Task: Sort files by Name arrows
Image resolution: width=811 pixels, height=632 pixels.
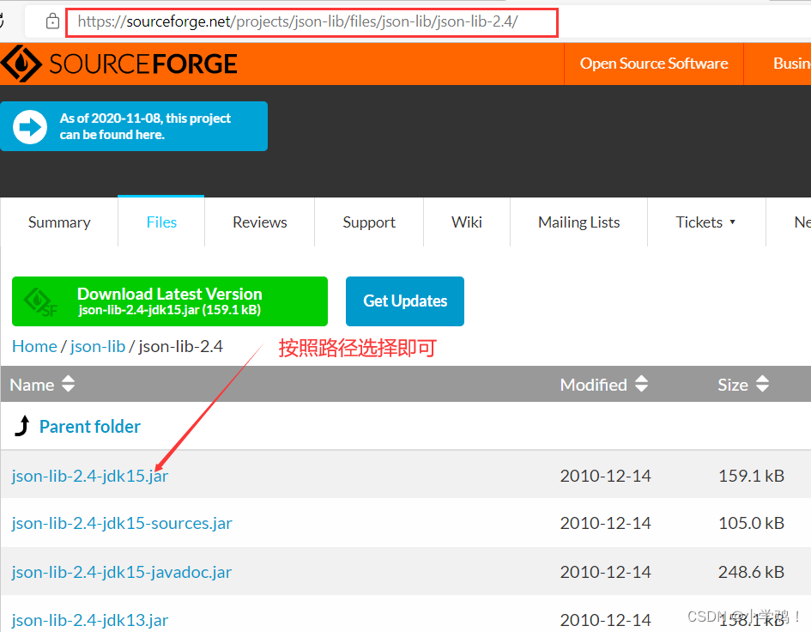Action: [69, 384]
